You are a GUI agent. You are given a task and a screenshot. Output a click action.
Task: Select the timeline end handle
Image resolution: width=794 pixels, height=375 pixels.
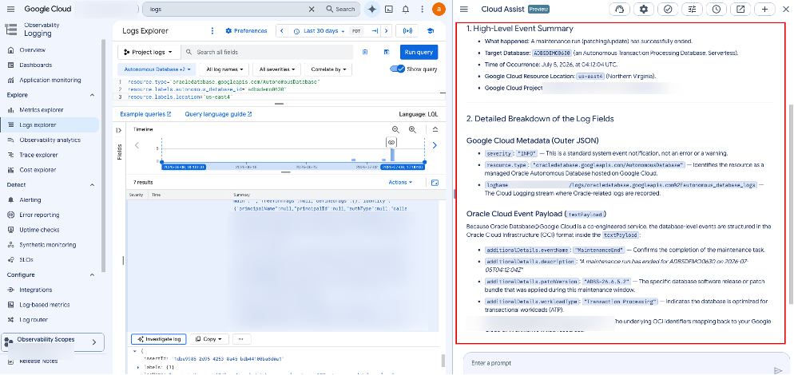pyautogui.click(x=424, y=162)
